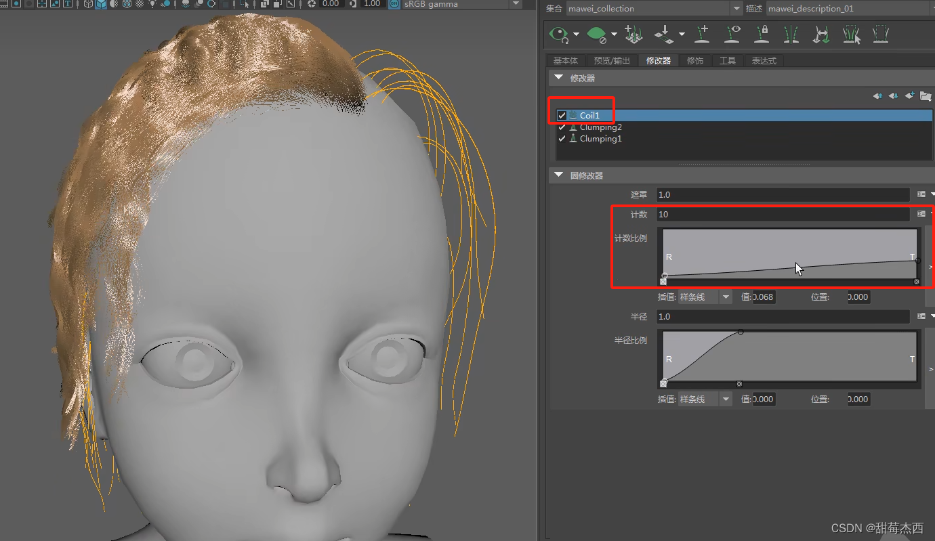The height and width of the screenshot is (541, 935).
Task: Switch to the 表达式 tab
Action: [x=764, y=60]
